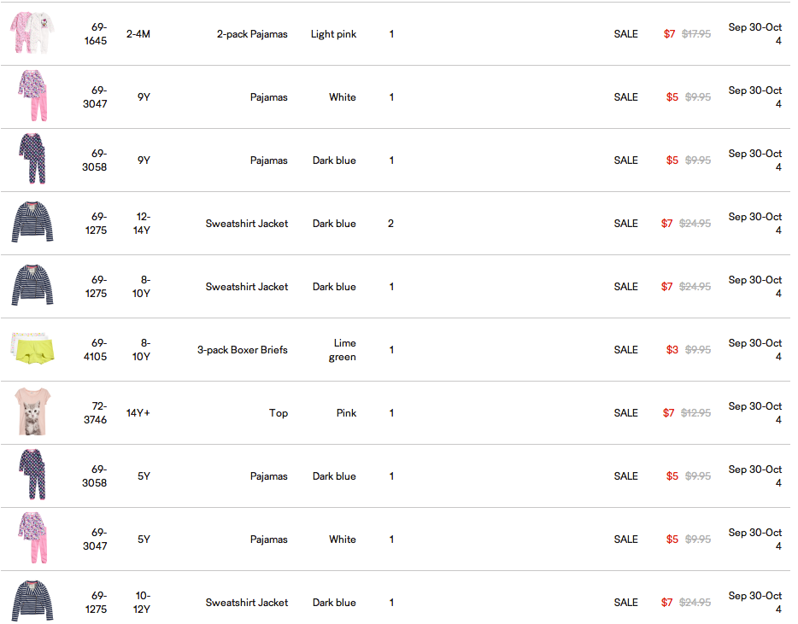The height and width of the screenshot is (624, 798).
Task: Select article number 69-4105
Action: (95, 350)
